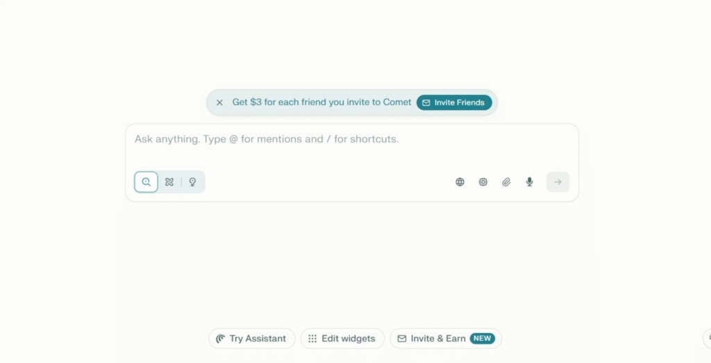Switch to Research mode icon
Screen dimensions: 711x363
(x=169, y=182)
